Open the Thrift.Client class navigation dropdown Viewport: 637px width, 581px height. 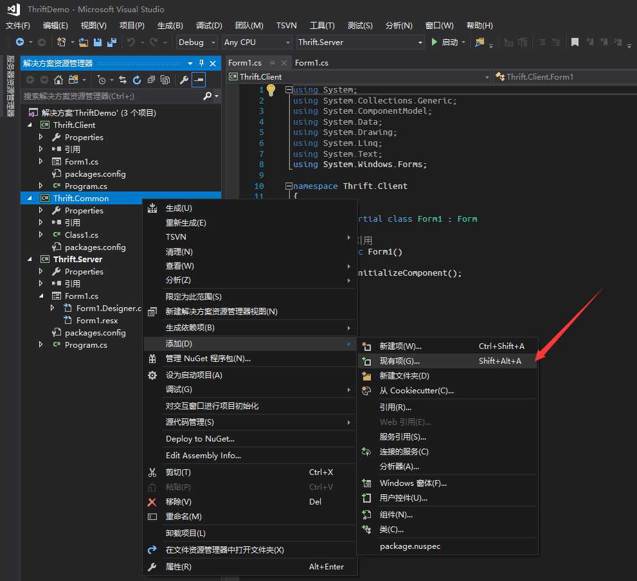(358, 76)
